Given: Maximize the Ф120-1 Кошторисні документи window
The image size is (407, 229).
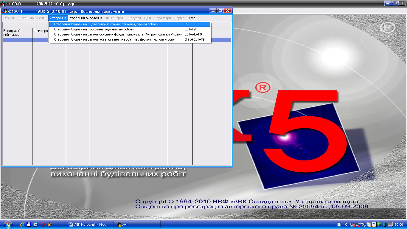Looking at the screenshot, I should (x=220, y=11).
